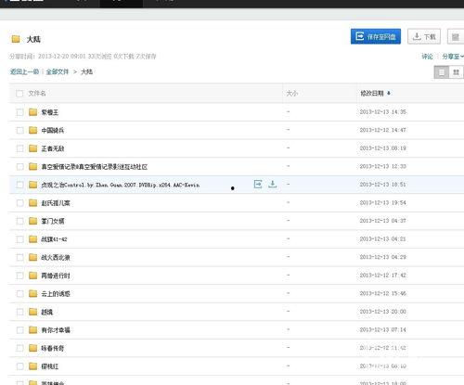This screenshot has width=464, height=385.
Task: Open 贞观之治Control.by.Zhen.Guan folder name
Action: pos(121,185)
